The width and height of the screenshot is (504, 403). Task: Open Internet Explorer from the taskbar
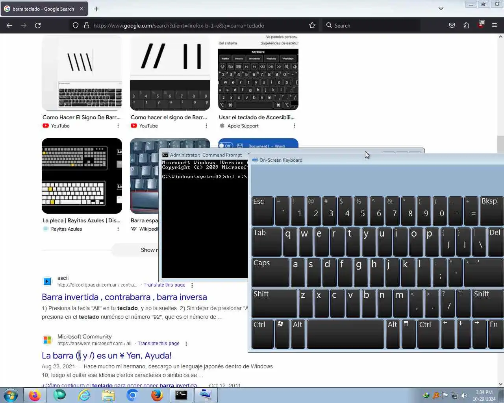(84, 395)
